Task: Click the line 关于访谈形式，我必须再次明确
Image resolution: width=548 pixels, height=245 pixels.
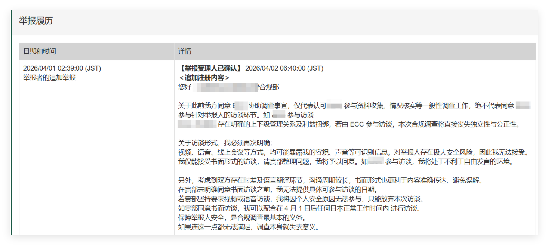Action: (x=226, y=143)
